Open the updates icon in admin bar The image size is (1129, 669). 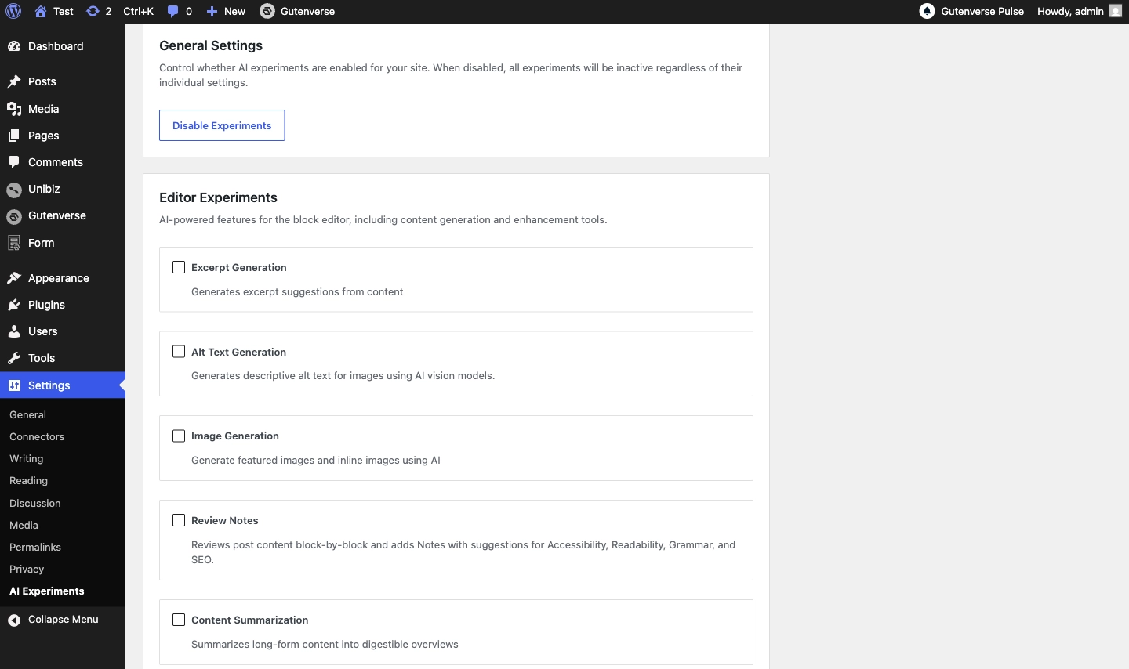click(x=93, y=11)
